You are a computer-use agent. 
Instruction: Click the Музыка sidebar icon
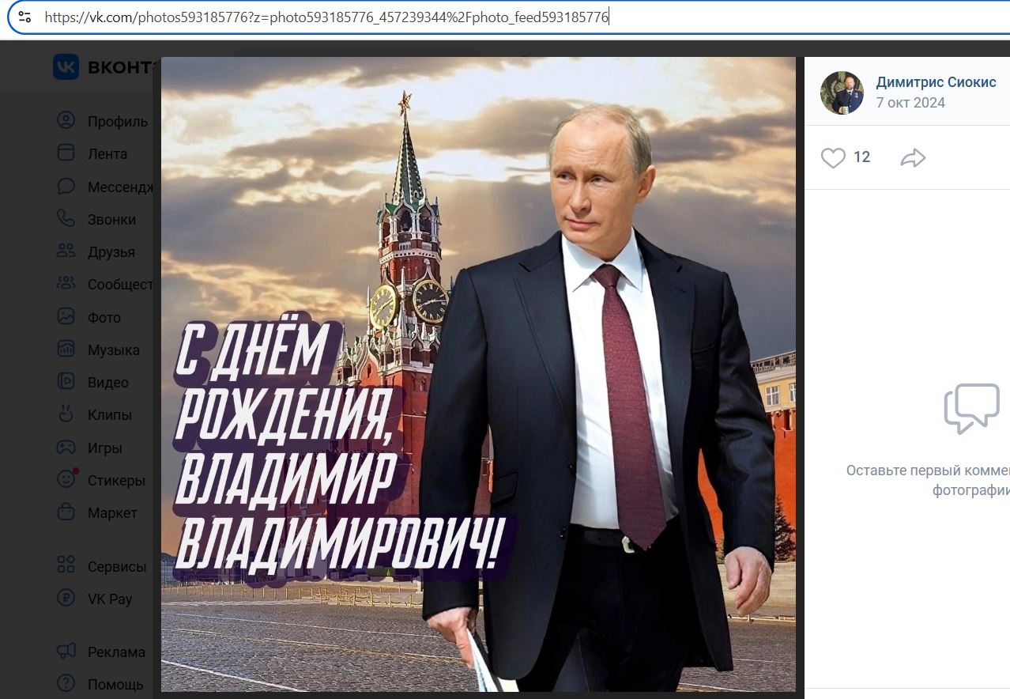click(x=66, y=349)
